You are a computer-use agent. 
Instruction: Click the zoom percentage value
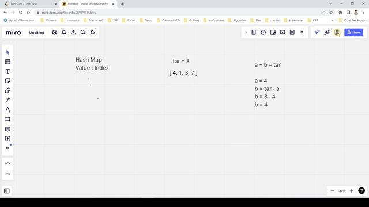coord(342,191)
